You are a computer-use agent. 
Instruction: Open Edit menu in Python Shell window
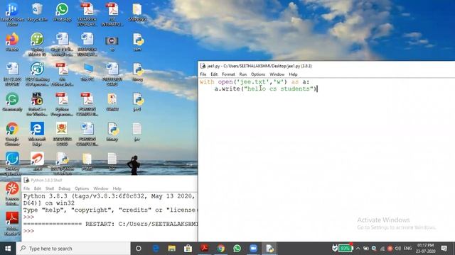tap(38, 188)
